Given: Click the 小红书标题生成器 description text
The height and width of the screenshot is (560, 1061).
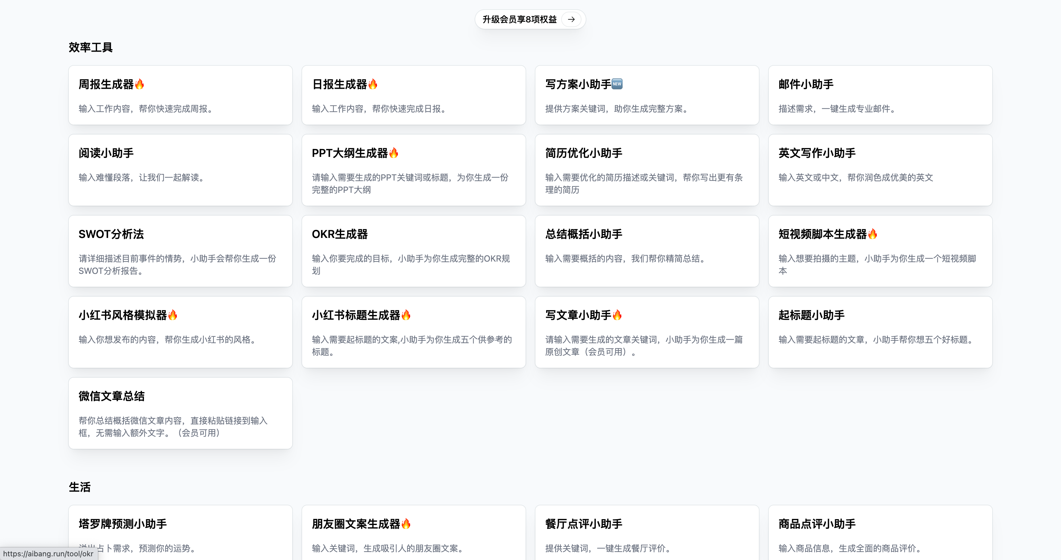Looking at the screenshot, I should pyautogui.click(x=412, y=346).
